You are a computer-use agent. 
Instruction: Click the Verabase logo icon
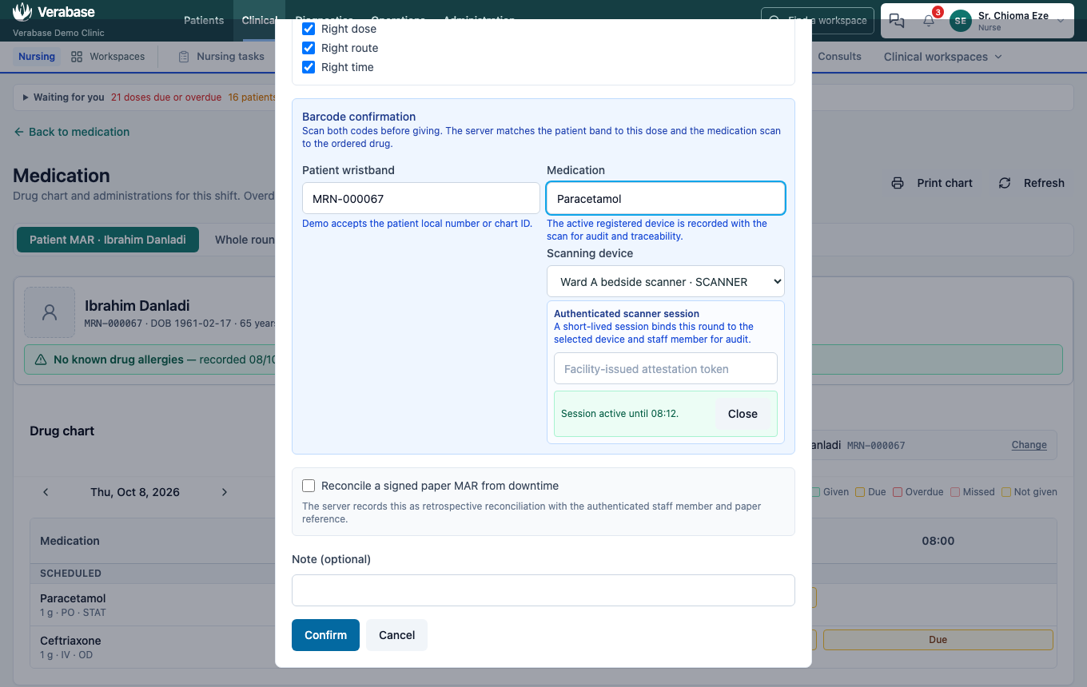[23, 12]
